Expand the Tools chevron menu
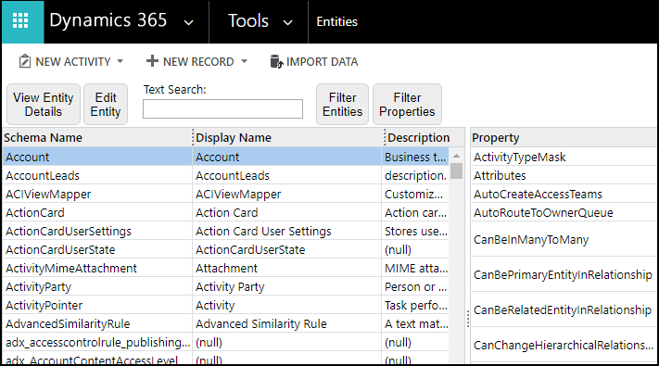 tap(287, 22)
